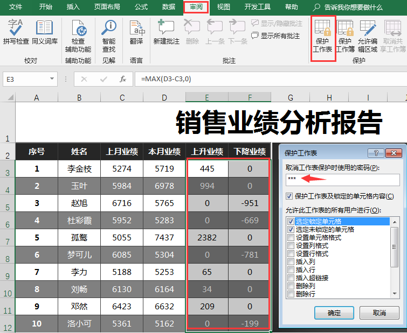This screenshot has height=333, width=407.
Task: Expand the Name Box dropdown arrow
Action: pos(52,79)
